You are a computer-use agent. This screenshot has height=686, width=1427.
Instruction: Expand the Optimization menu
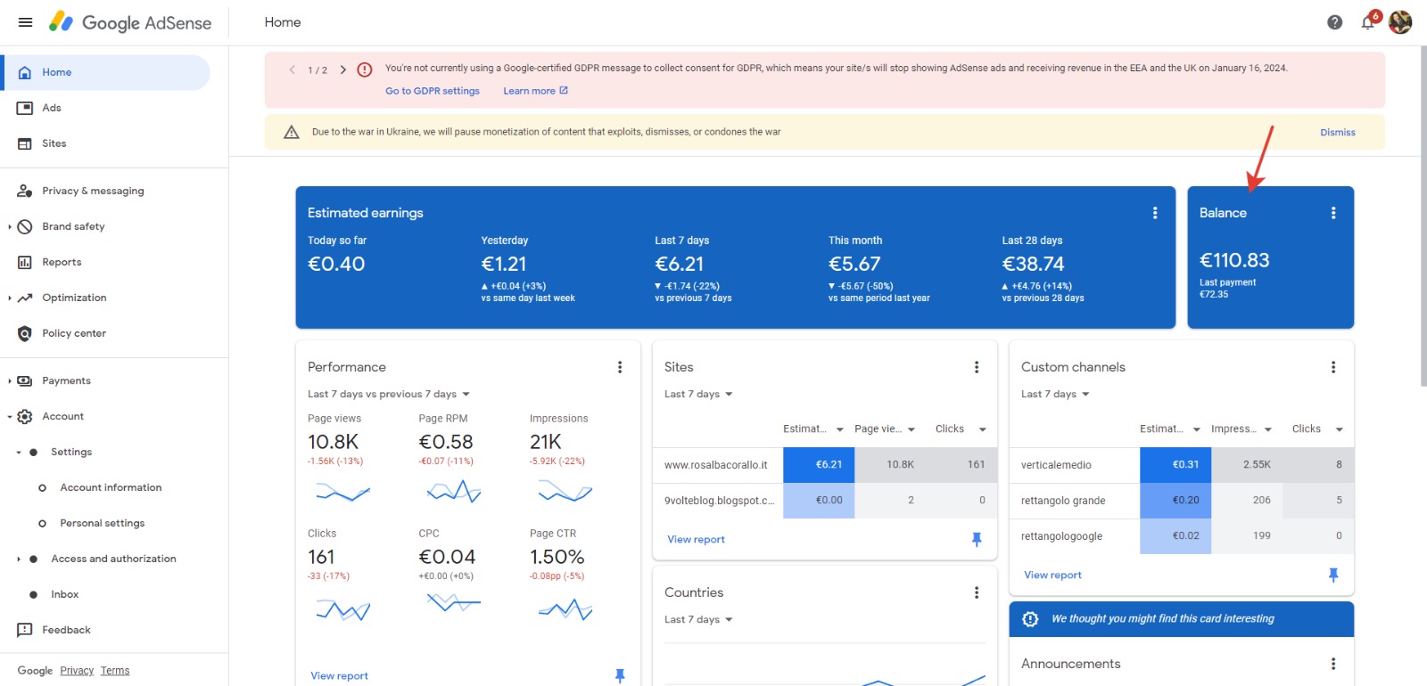9,298
